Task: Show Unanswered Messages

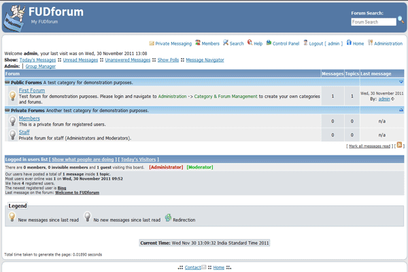Action: (128, 60)
